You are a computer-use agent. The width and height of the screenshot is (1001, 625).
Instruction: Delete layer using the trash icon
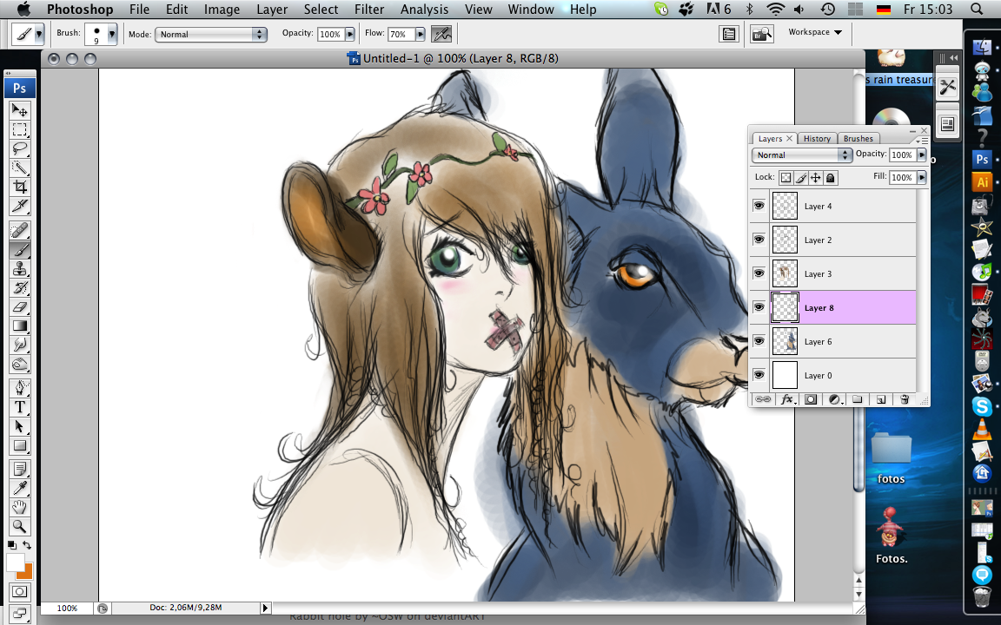point(905,399)
